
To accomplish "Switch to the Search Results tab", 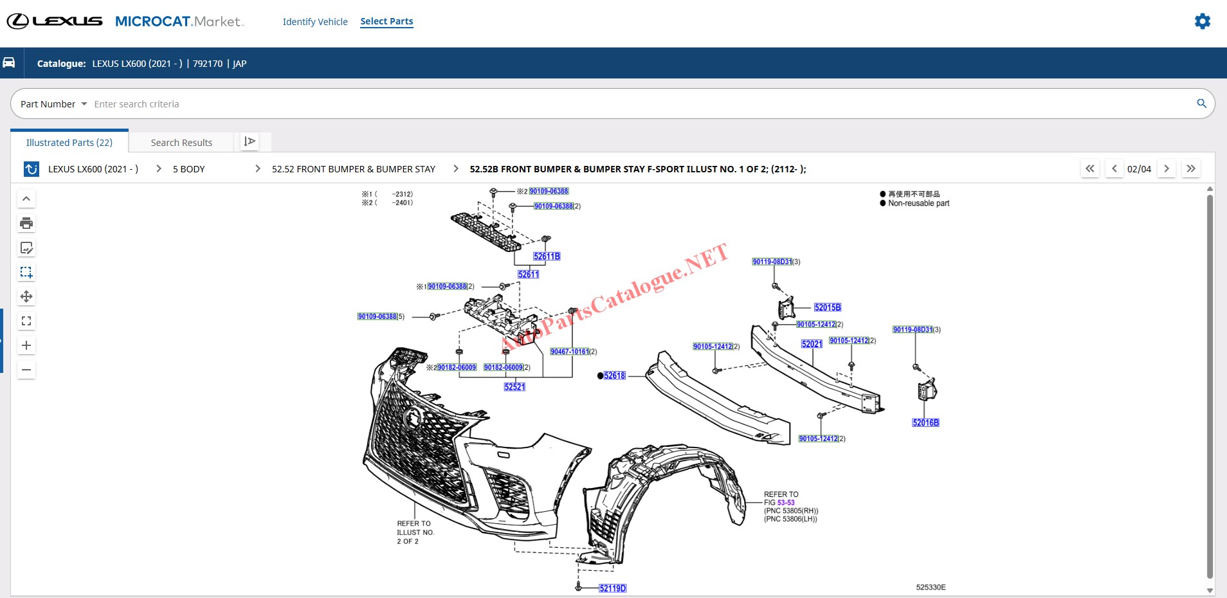I will [181, 143].
